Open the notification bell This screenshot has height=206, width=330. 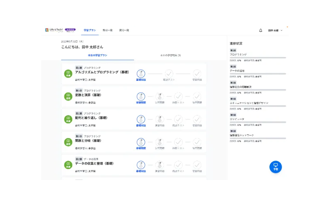point(261,30)
